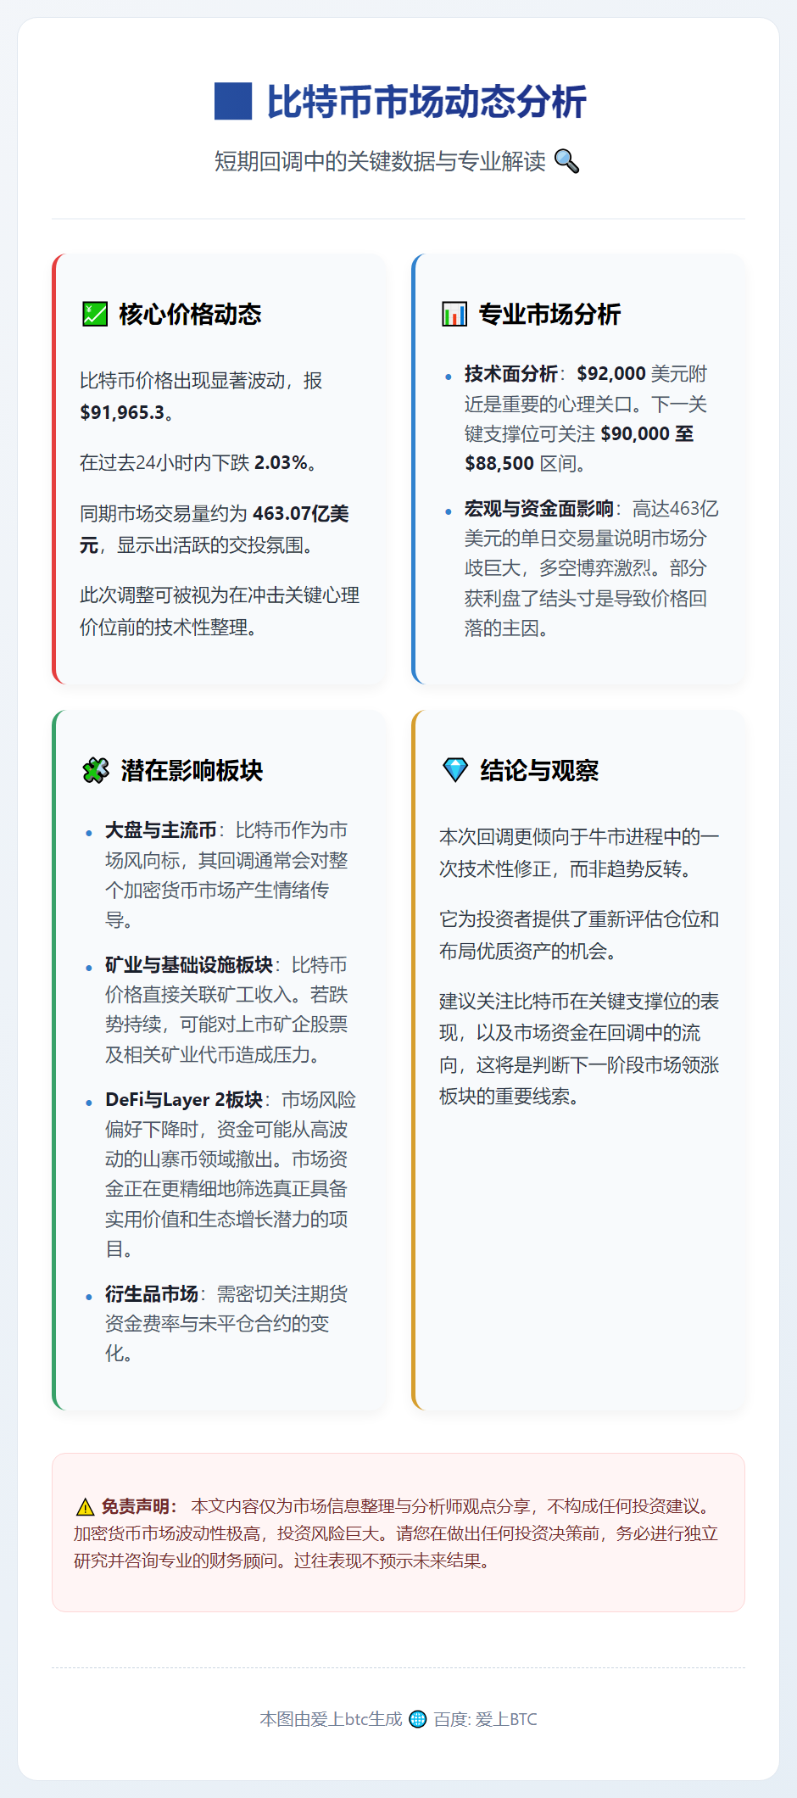Click the bar chart icon beside 专业市场分析
This screenshot has height=1798, width=797.
(x=454, y=314)
